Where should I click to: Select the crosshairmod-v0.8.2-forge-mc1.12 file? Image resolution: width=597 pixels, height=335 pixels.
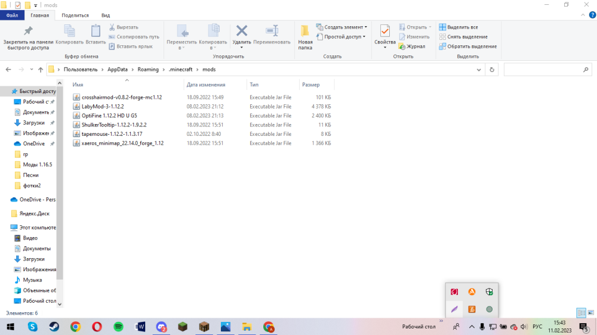122,97
